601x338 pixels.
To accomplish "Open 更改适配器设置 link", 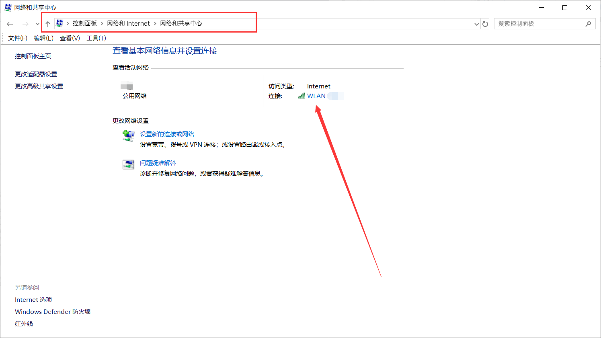I will 36,74.
